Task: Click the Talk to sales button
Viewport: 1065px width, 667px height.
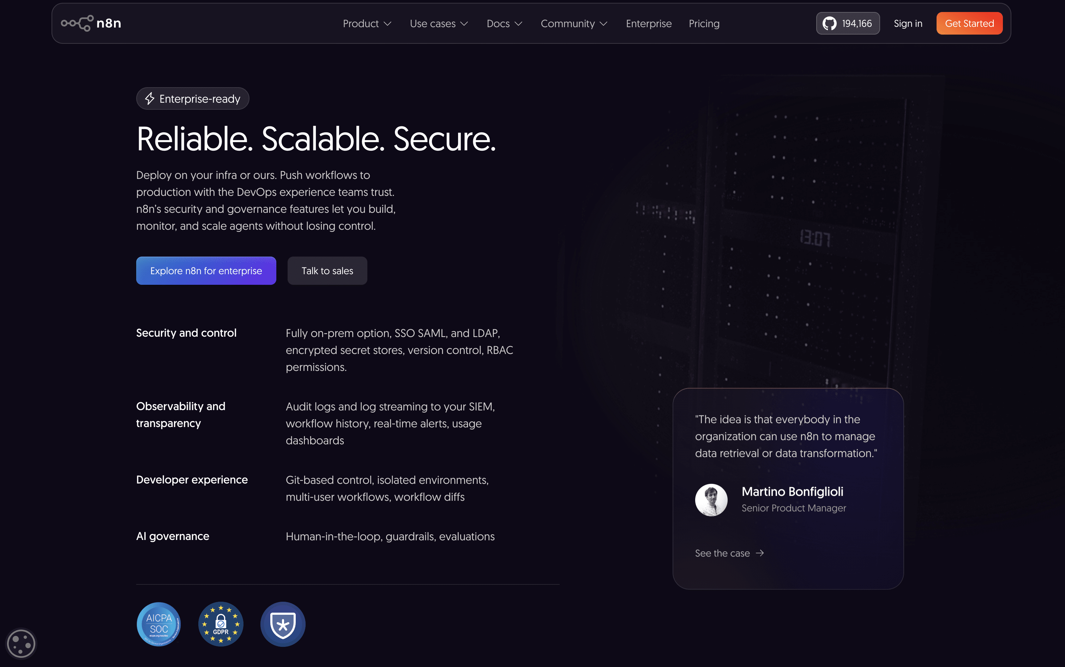Action: [327, 271]
